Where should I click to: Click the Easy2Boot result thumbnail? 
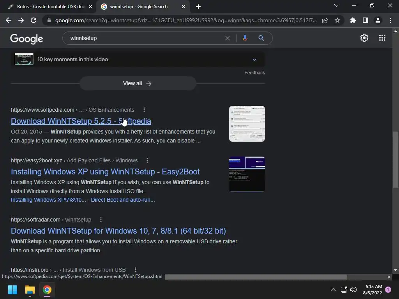(x=247, y=174)
